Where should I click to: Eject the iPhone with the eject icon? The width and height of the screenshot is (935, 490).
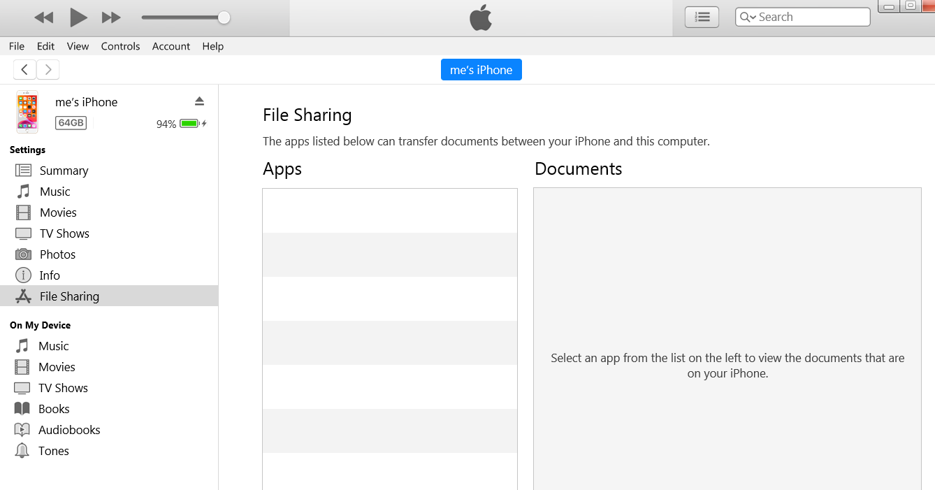pyautogui.click(x=199, y=101)
